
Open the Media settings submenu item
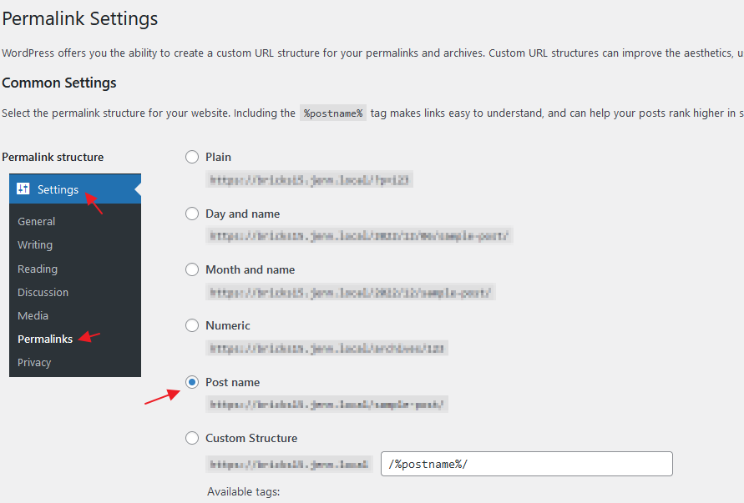click(x=33, y=315)
